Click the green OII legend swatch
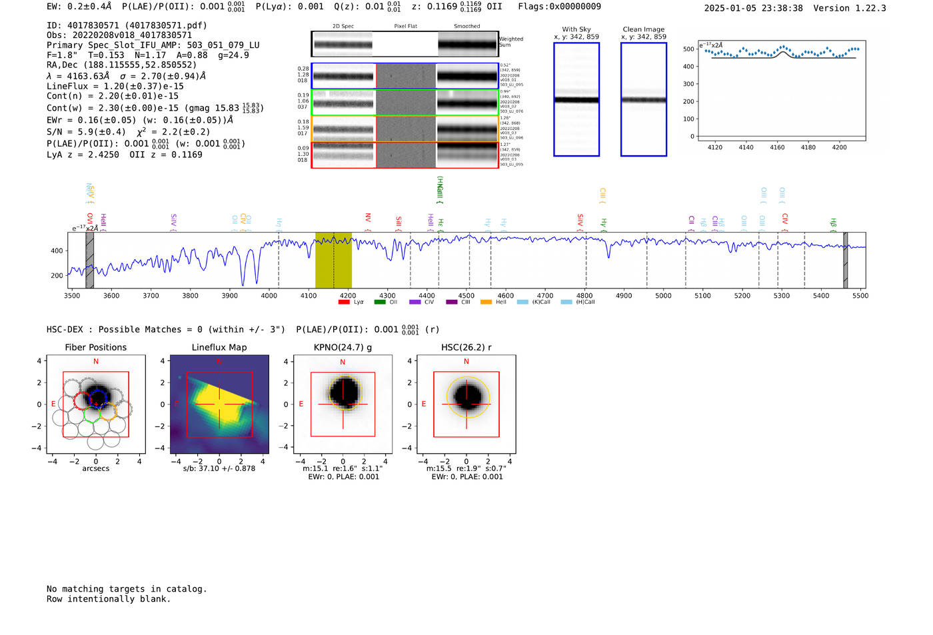933x635 pixels. pos(380,303)
